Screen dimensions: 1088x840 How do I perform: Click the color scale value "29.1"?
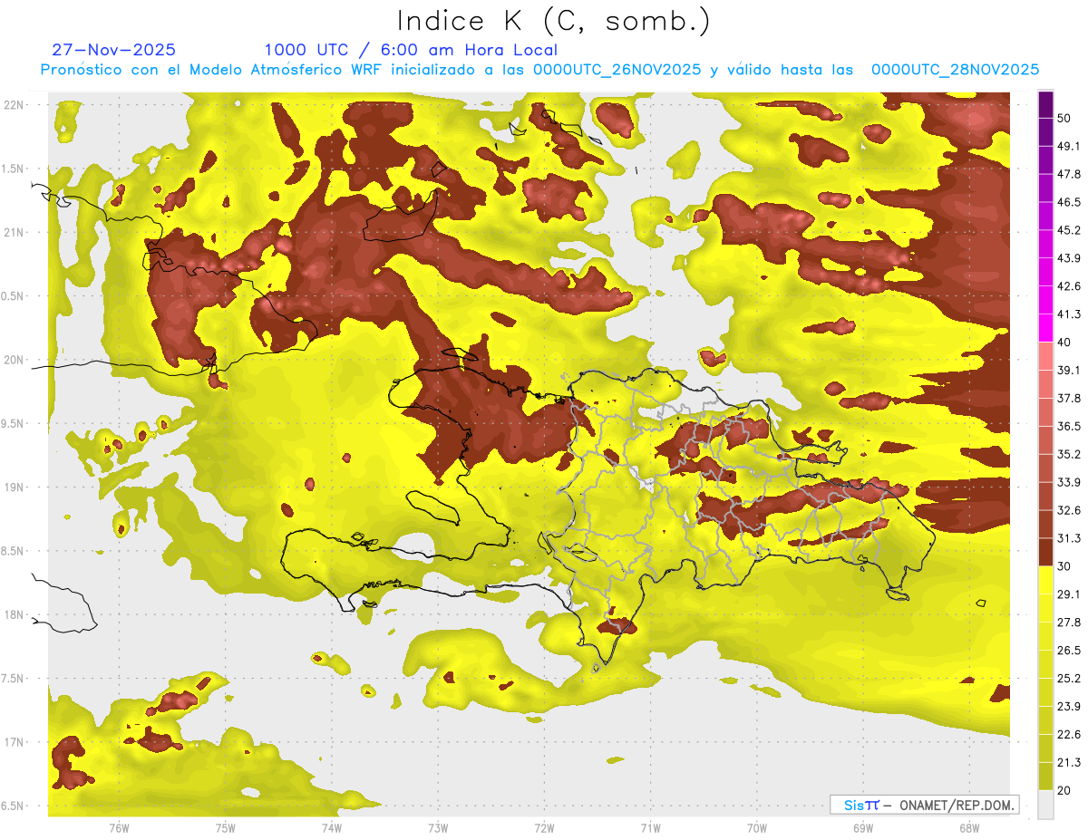(x=1069, y=594)
